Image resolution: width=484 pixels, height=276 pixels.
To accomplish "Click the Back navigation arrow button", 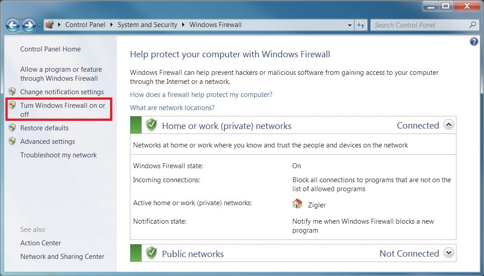I will tap(13, 25).
